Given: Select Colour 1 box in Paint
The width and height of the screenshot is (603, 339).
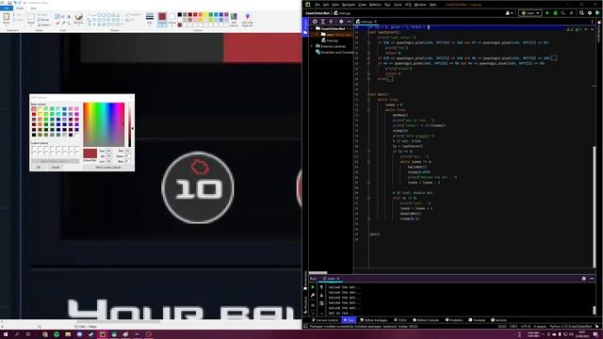Looking at the screenshot, I should 162,19.
